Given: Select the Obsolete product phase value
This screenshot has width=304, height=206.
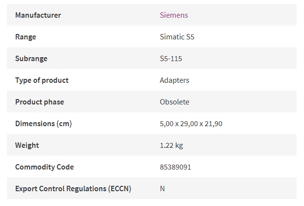Looking at the screenshot, I should (174, 102).
